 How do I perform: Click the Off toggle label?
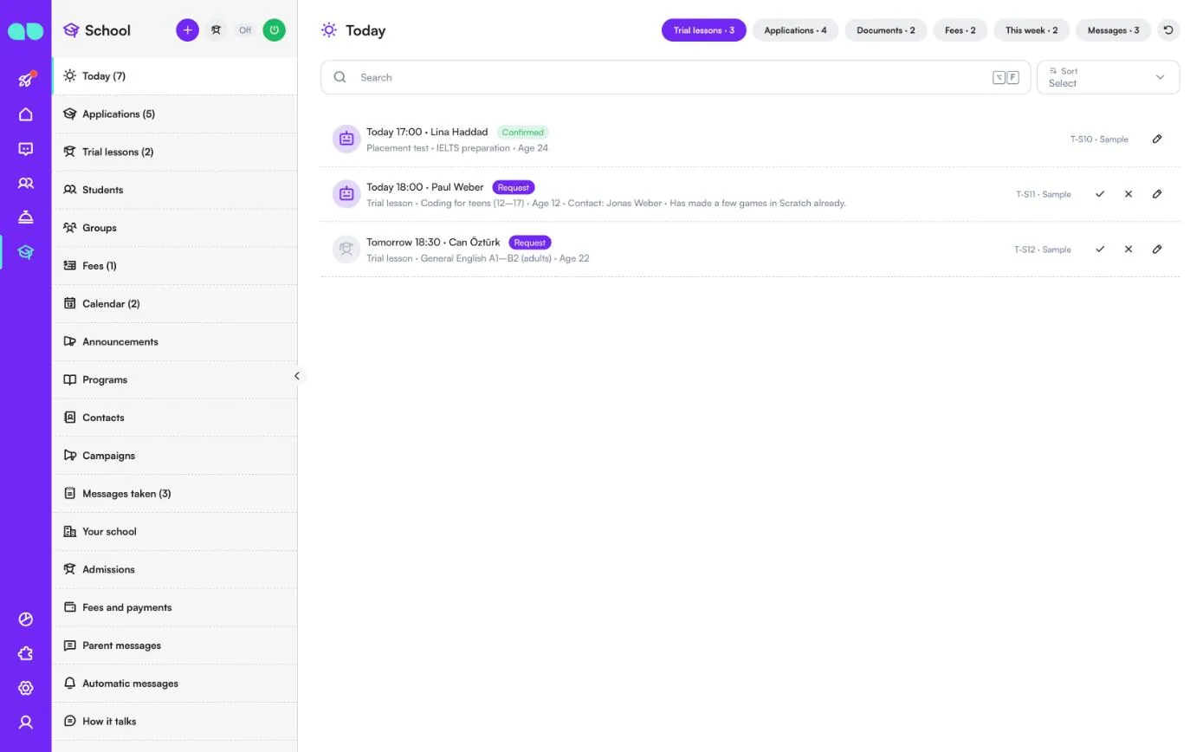point(245,30)
